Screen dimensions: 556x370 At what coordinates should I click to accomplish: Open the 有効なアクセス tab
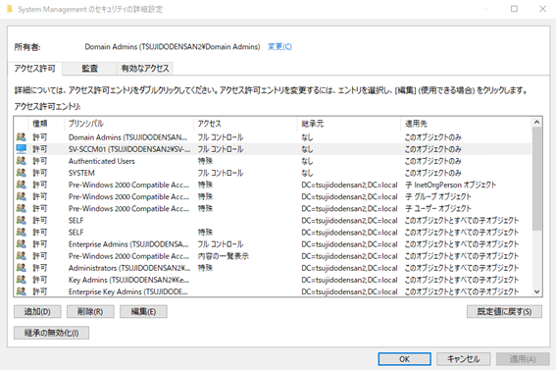[x=145, y=68]
